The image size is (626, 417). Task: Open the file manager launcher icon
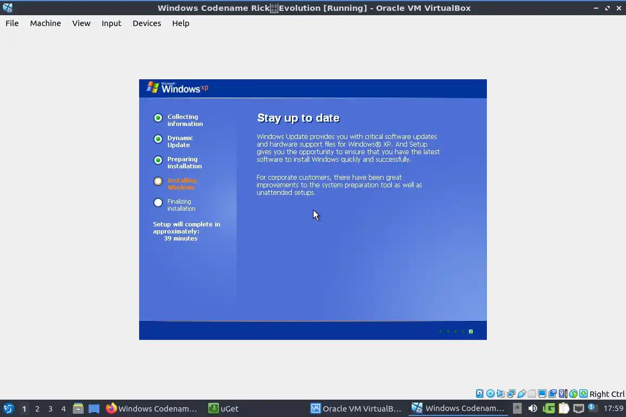[x=78, y=409]
